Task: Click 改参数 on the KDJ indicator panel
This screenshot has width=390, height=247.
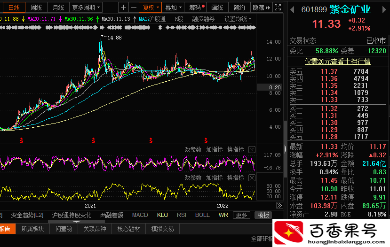Action: click(193, 149)
